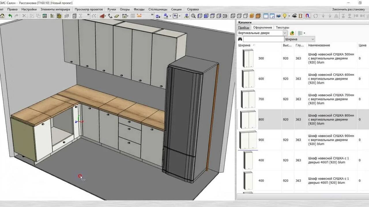Toggle the eye visibility icon in toolbar
This screenshot has width=369, height=207.
(294, 16)
